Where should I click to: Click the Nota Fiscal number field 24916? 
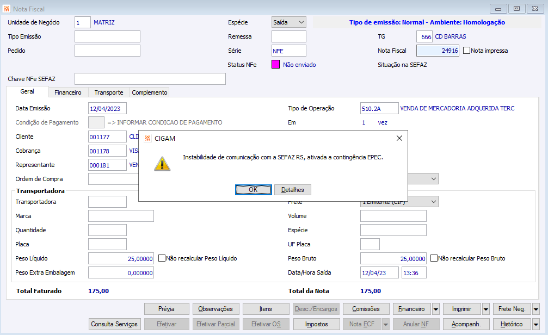click(438, 51)
